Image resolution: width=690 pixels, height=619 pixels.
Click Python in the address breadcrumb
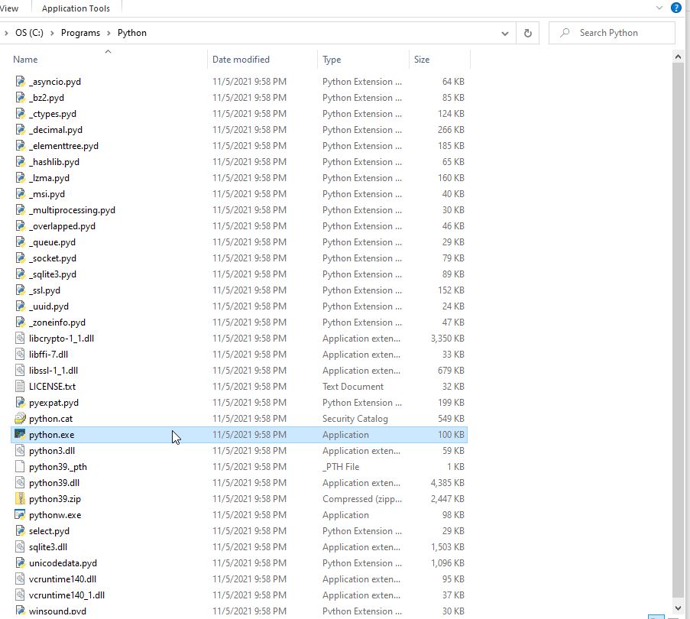[x=132, y=33]
